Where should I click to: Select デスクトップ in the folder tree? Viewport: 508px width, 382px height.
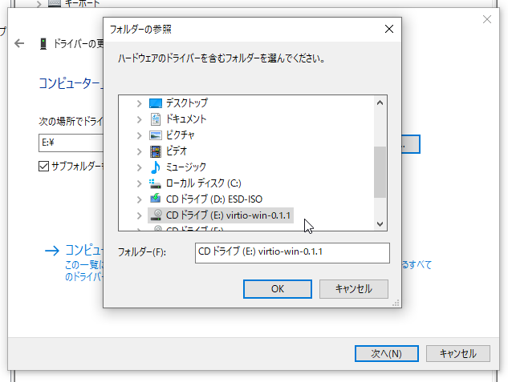point(187,103)
